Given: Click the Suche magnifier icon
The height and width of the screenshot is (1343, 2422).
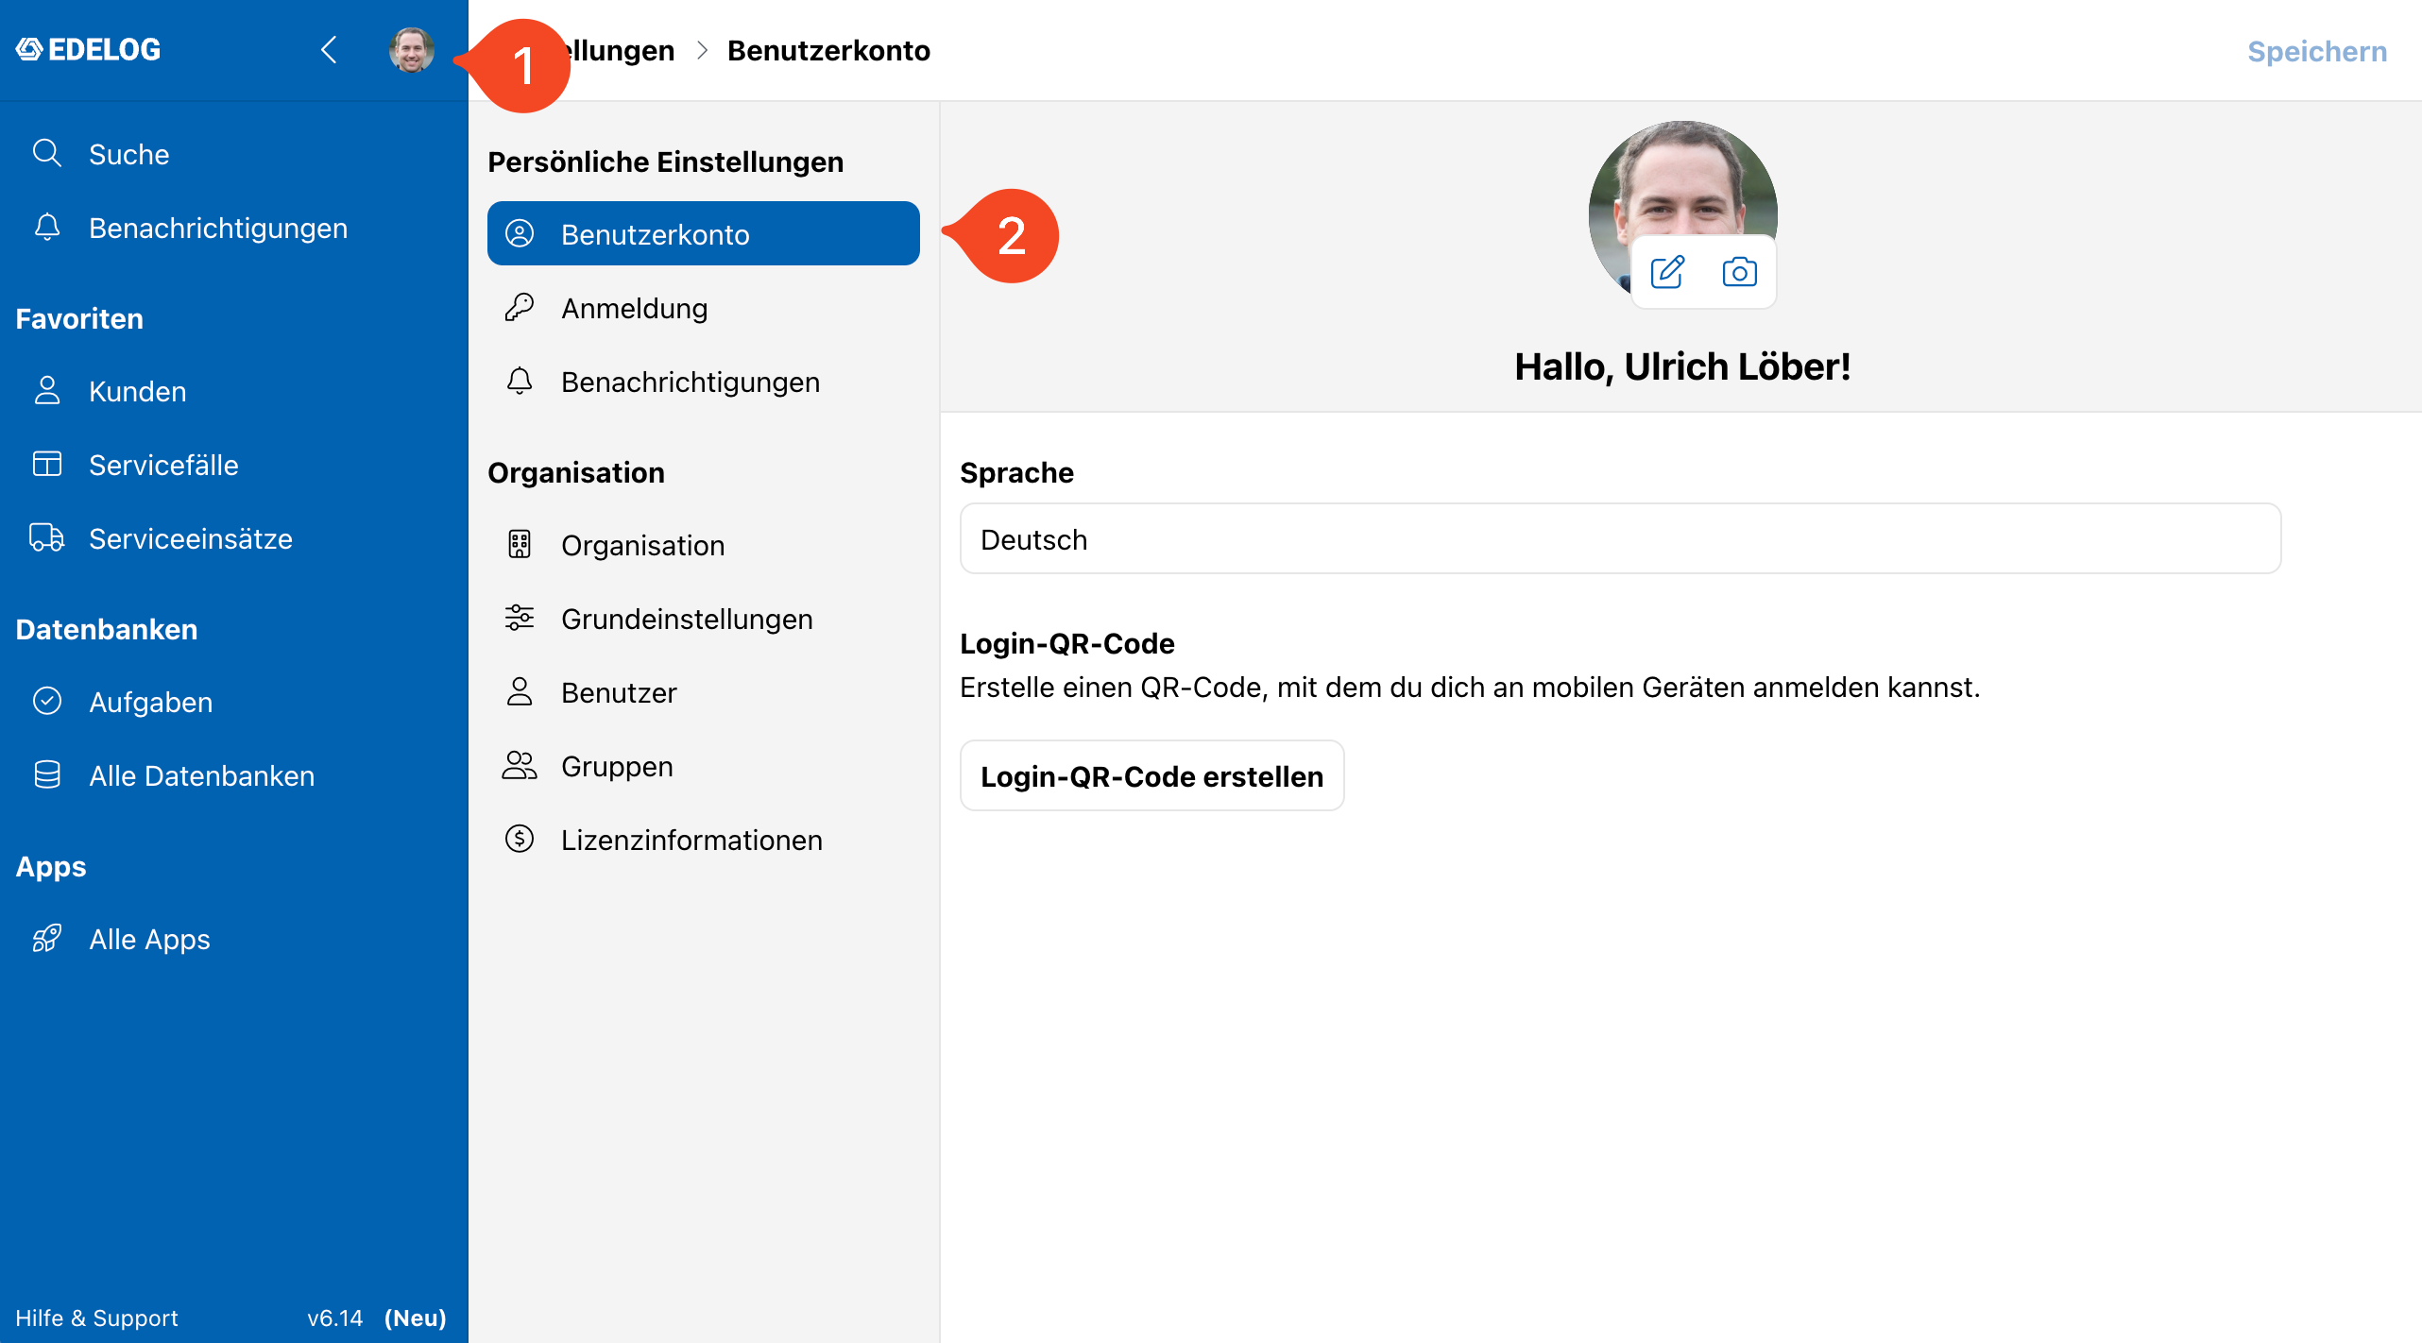Looking at the screenshot, I should click(x=47, y=153).
